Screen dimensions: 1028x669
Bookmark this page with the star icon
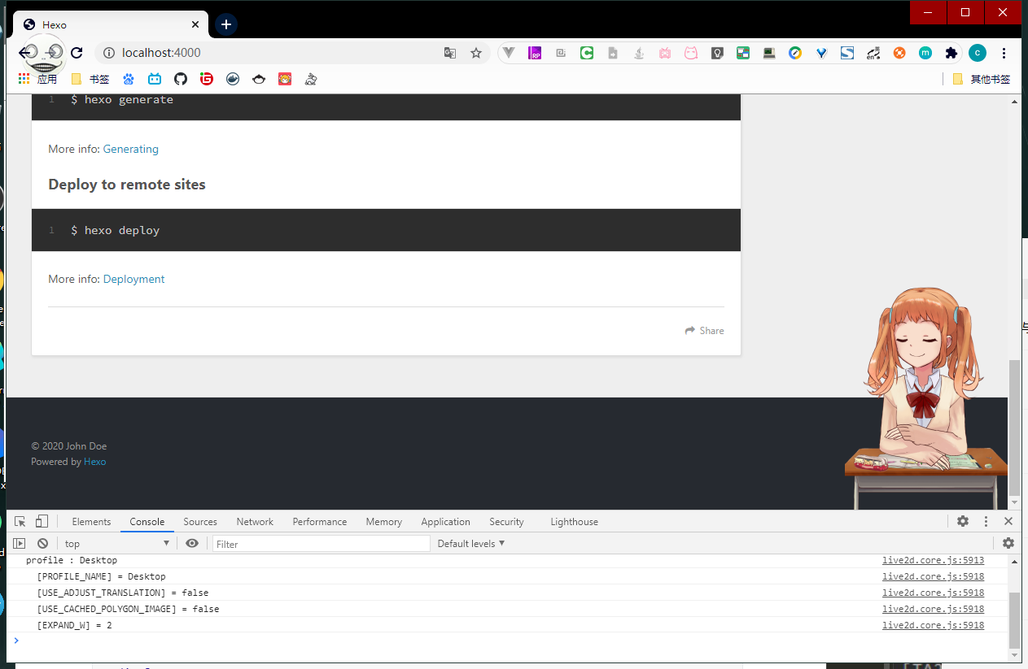coord(476,53)
